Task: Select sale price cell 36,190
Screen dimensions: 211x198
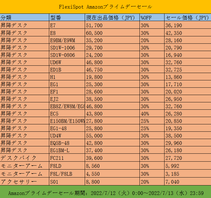Action: tap(188, 25)
